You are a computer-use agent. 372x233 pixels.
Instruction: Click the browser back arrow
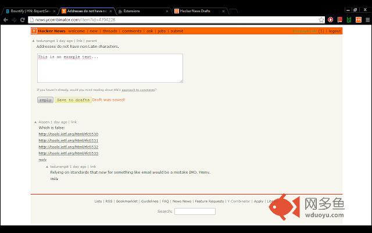click(x=5, y=20)
